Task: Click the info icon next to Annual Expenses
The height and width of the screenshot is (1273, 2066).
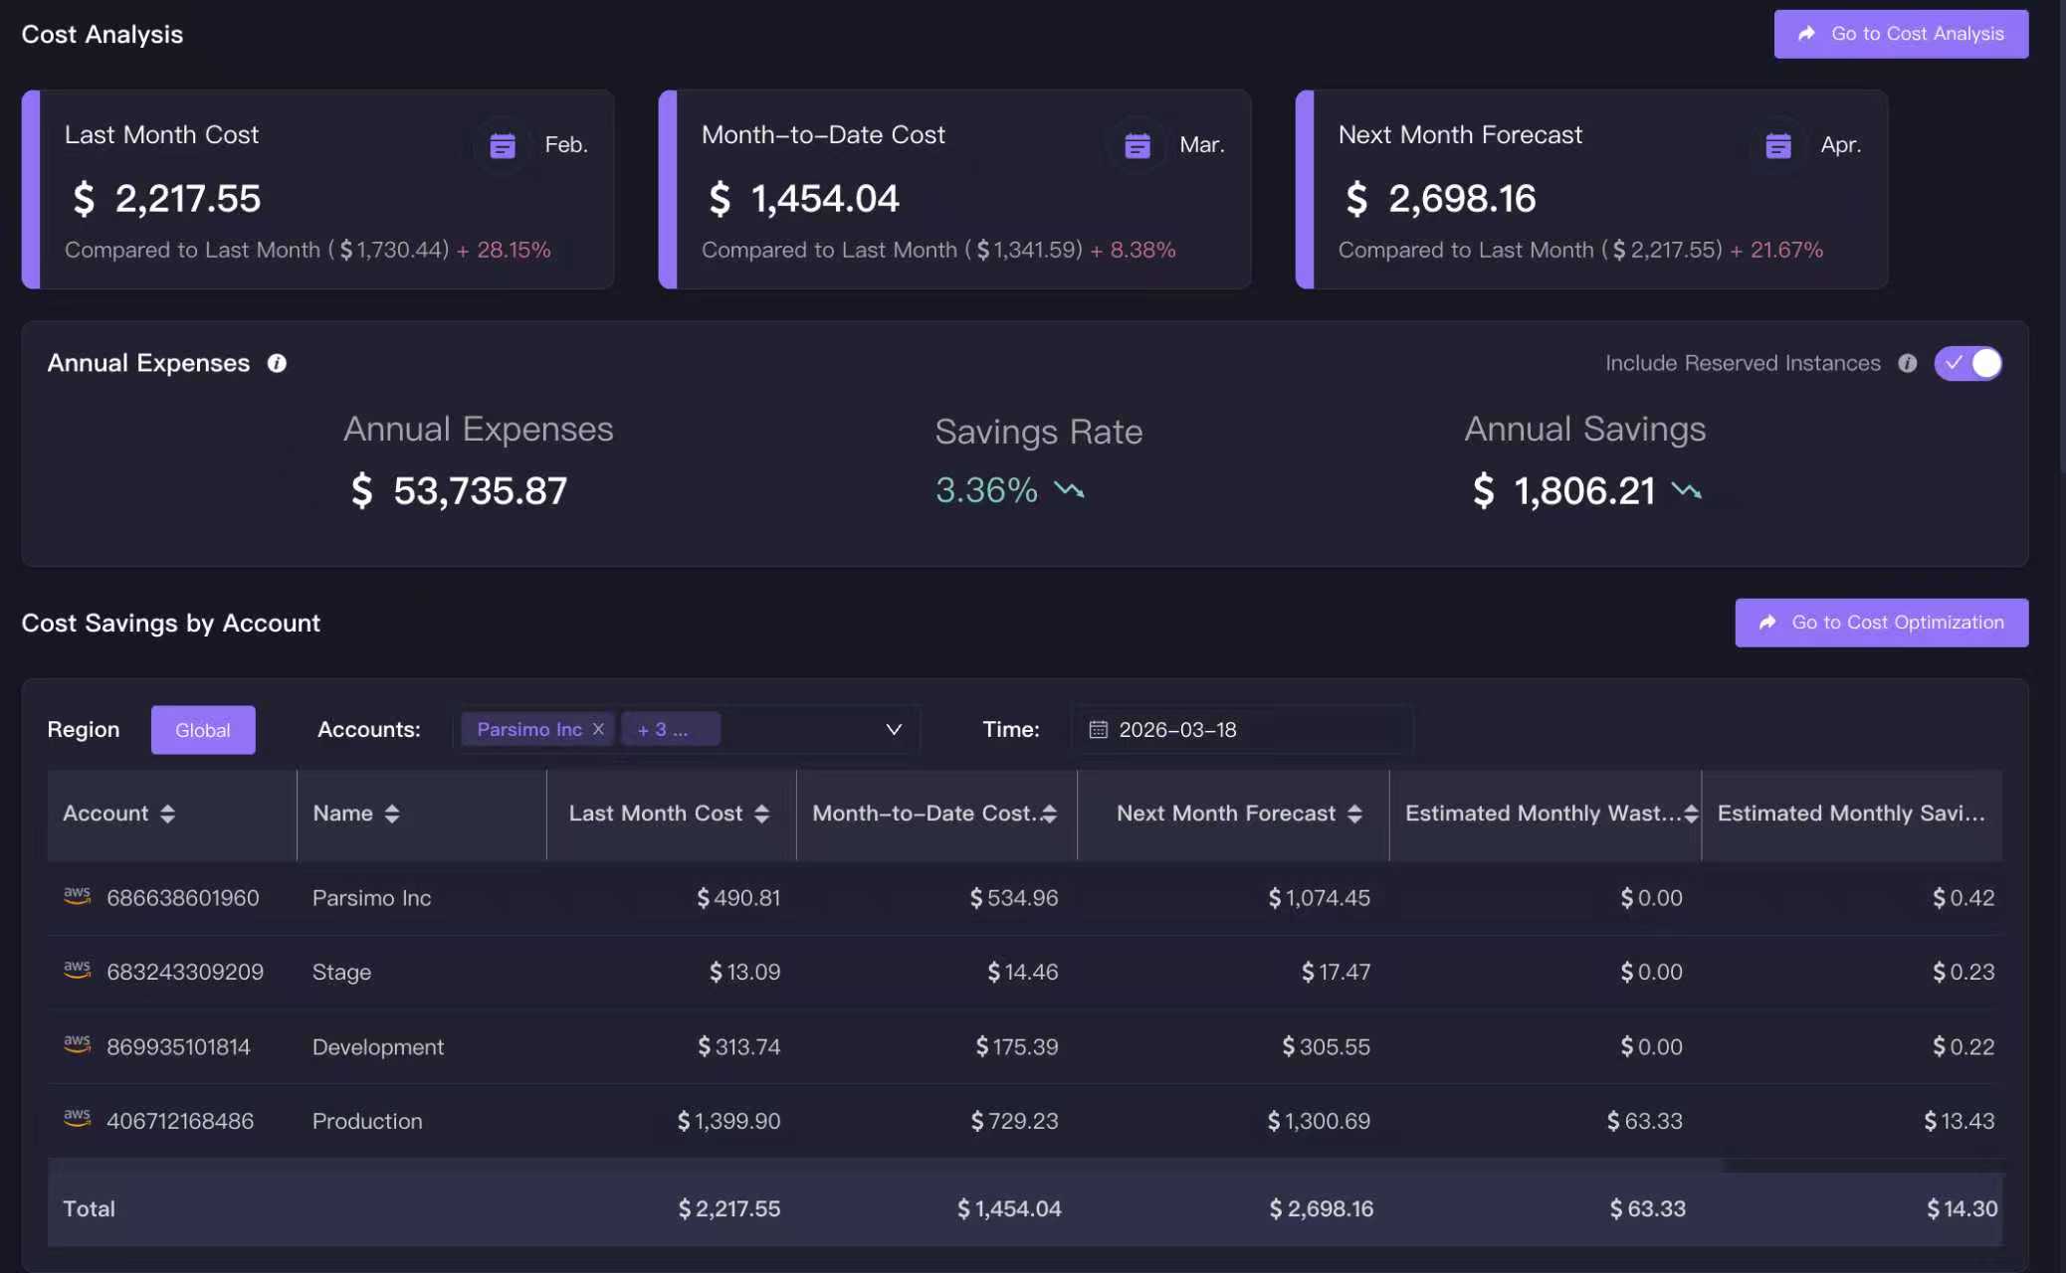Action: [277, 363]
